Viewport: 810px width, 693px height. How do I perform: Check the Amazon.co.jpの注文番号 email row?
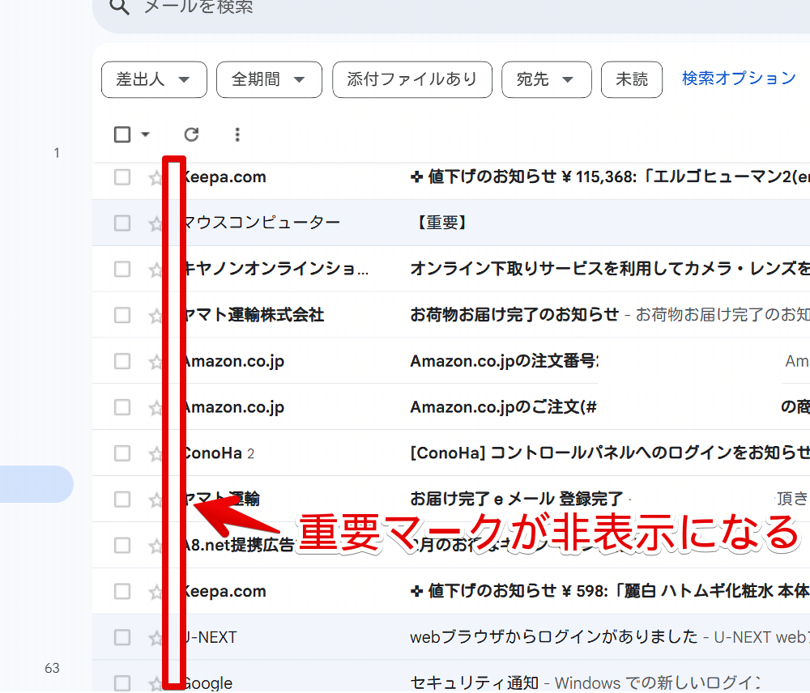point(122,361)
